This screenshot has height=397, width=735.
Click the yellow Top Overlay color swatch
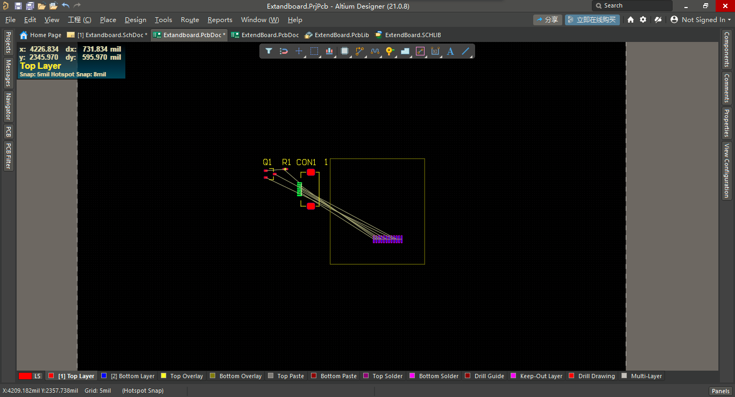click(164, 375)
